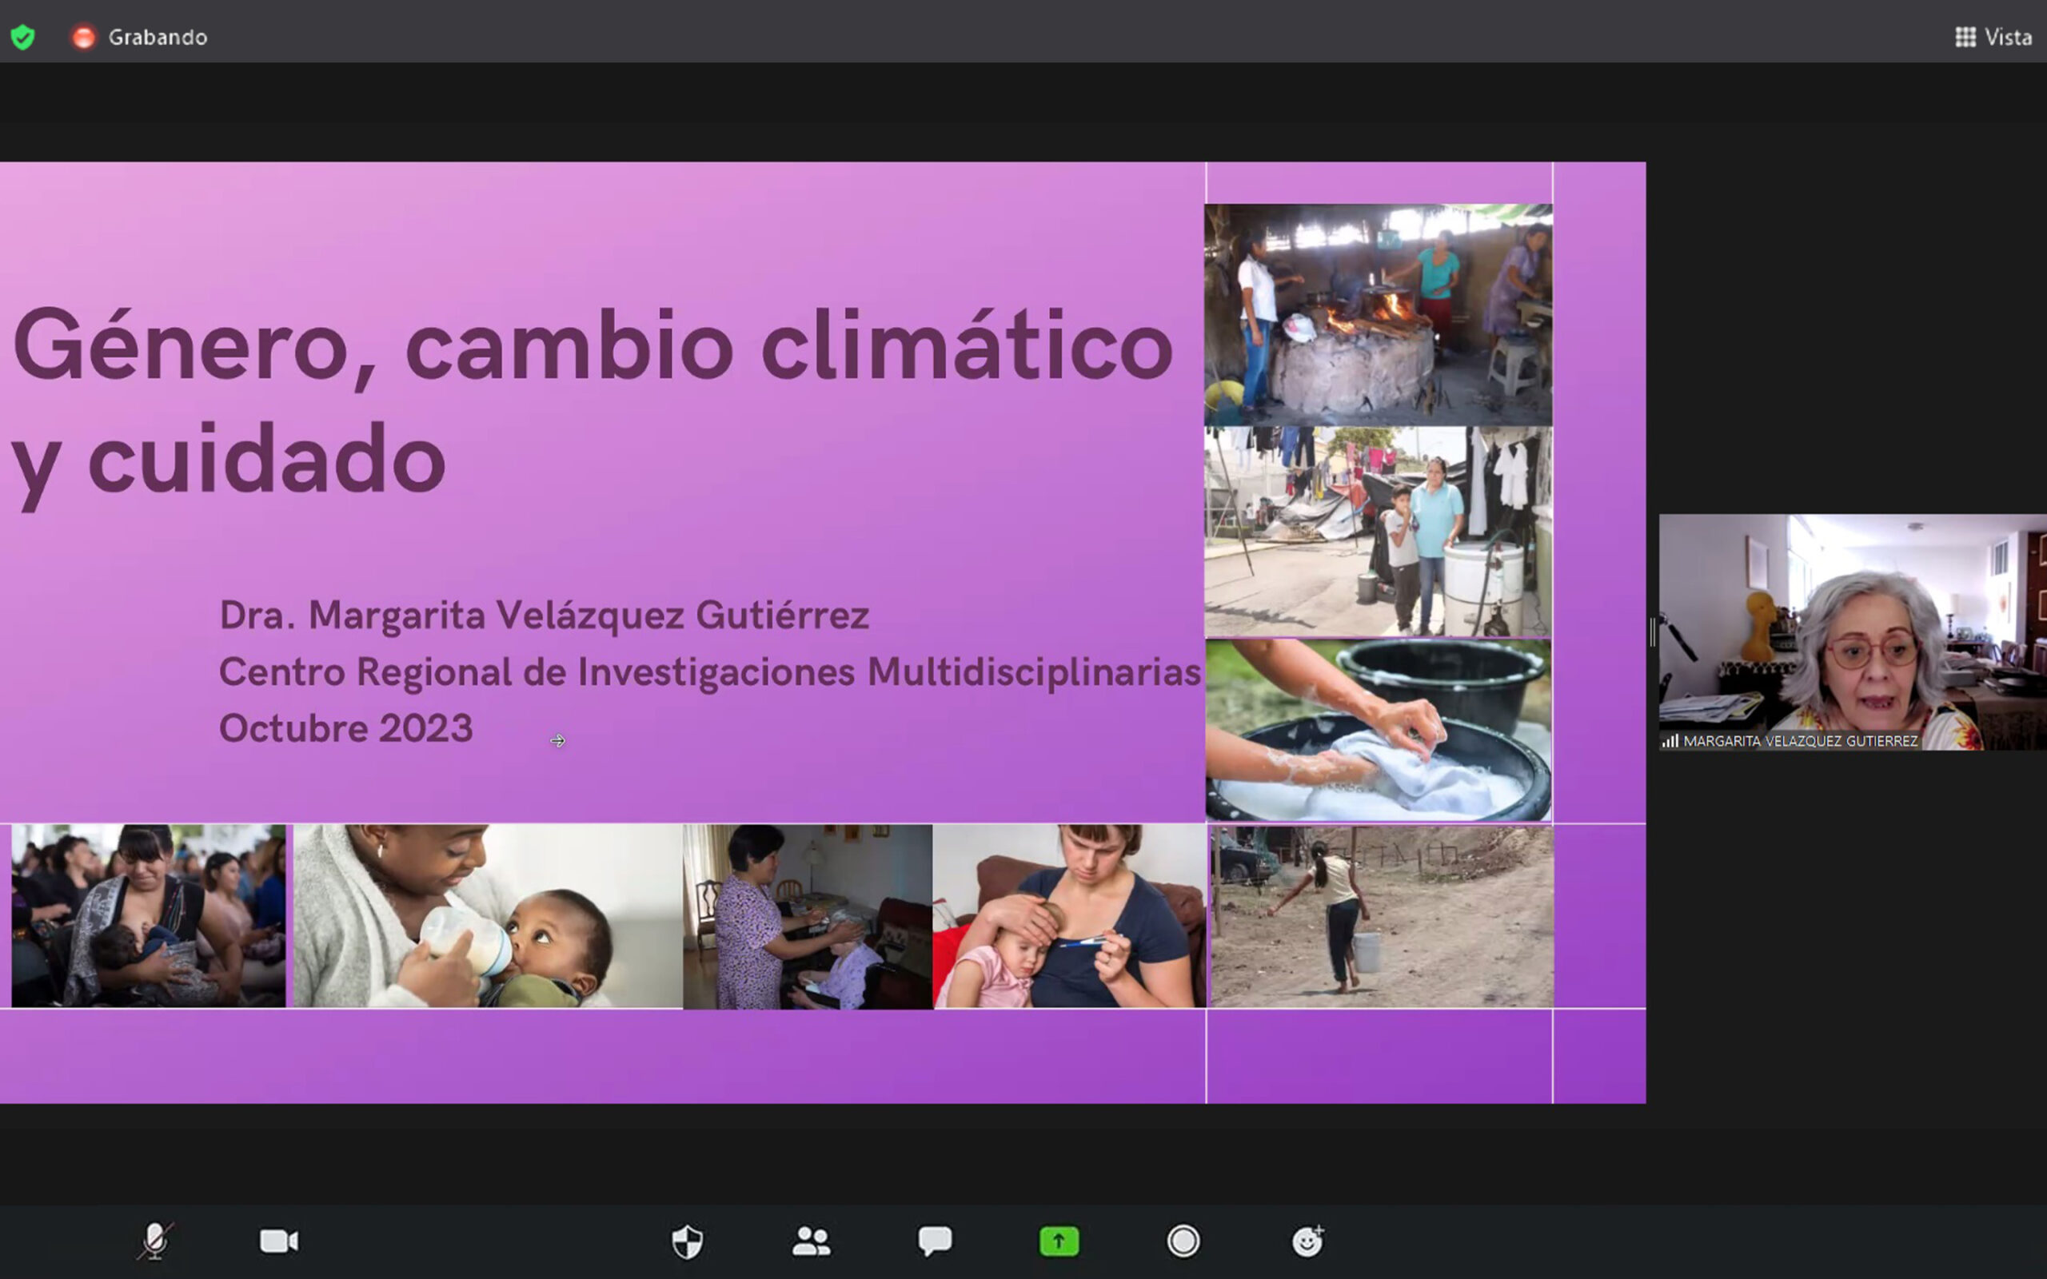Open the Participants panel

tap(811, 1241)
